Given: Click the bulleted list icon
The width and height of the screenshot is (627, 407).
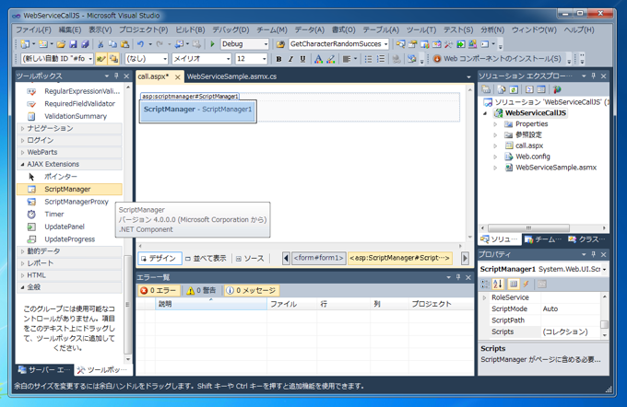Looking at the screenshot, I should pos(368,59).
